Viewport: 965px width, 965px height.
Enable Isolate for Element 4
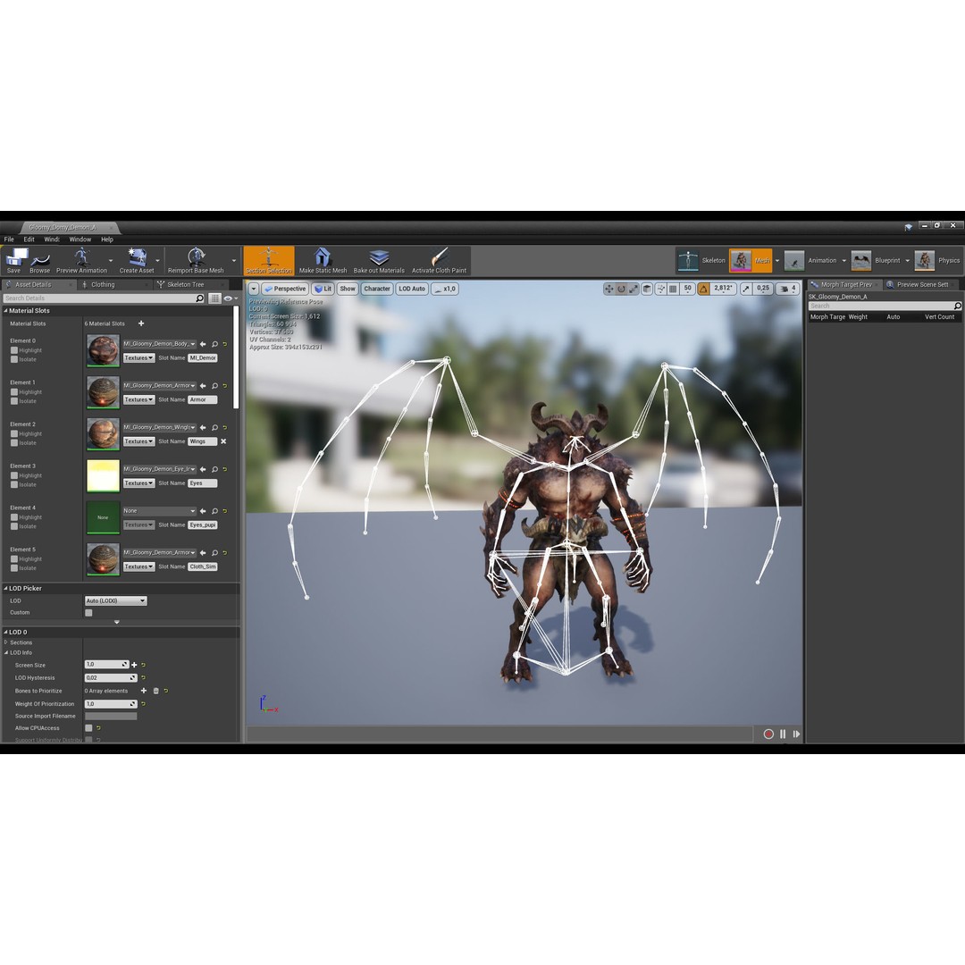[x=14, y=527]
